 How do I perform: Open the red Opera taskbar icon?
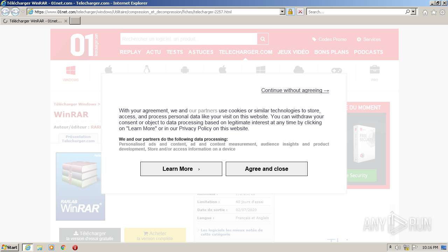[75, 247]
